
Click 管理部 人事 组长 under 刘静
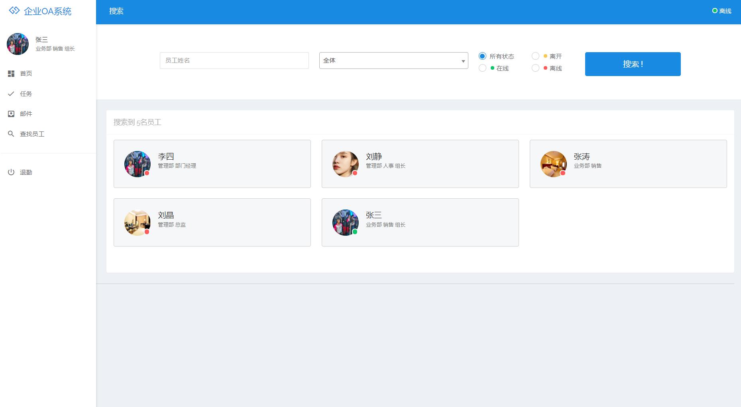[385, 166]
